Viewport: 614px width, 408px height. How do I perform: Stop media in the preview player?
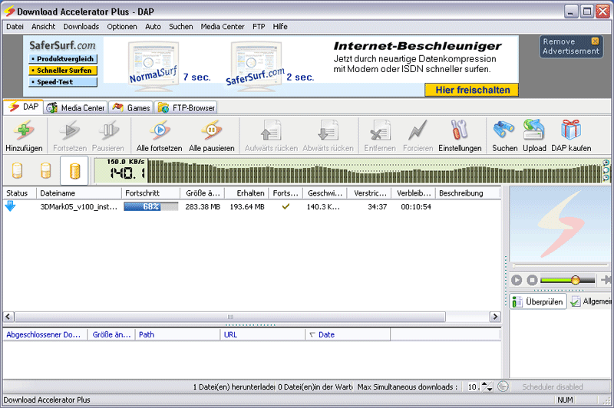pos(532,280)
